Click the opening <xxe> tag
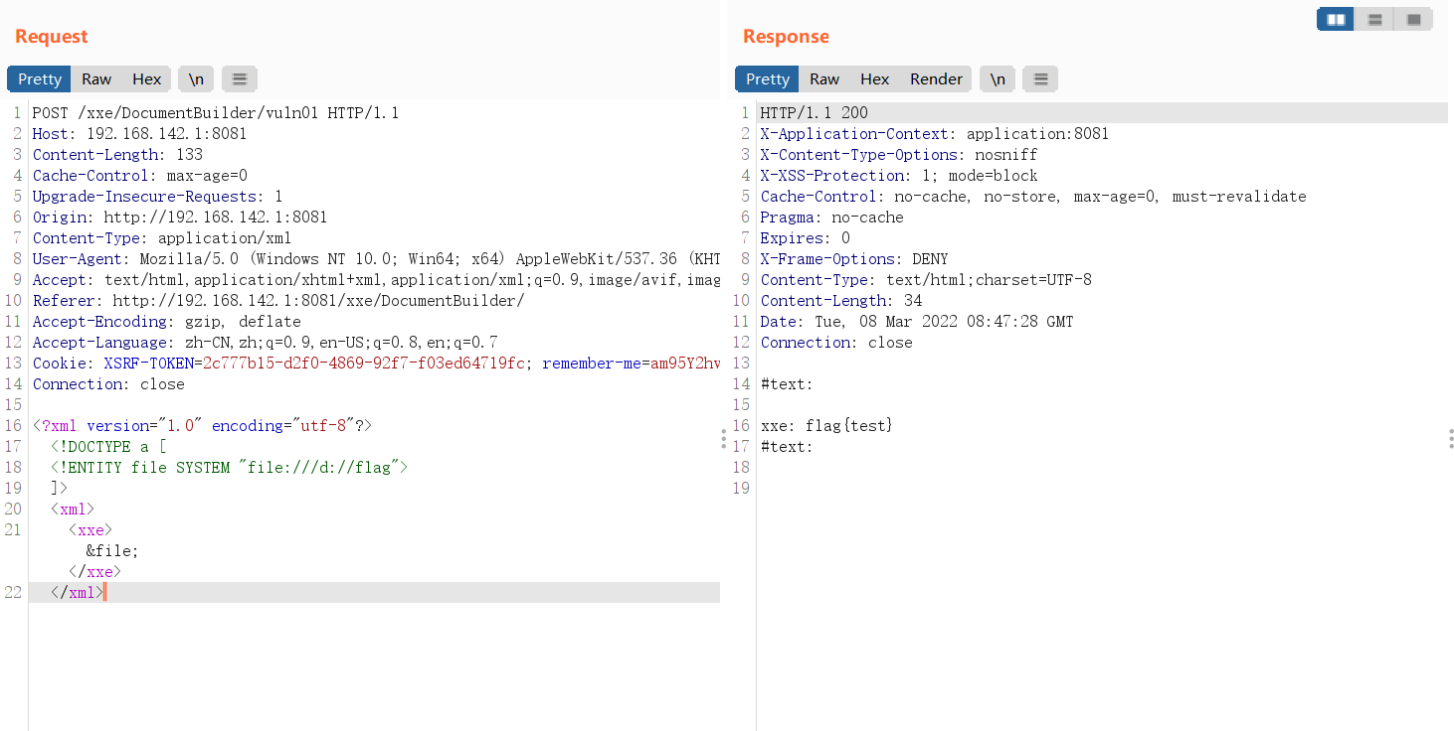Viewport: 1454px width, 731px height. coord(91,530)
